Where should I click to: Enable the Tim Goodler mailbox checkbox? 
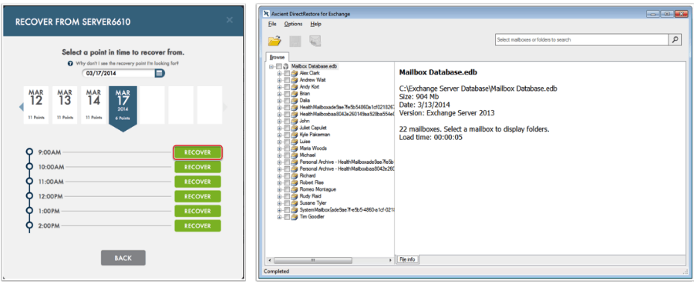(287, 217)
